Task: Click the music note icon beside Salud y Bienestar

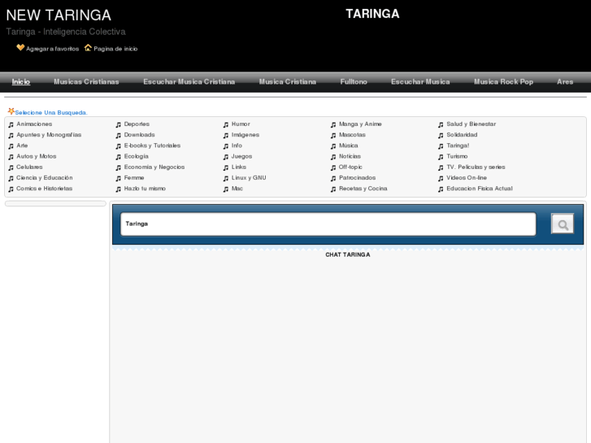Action: click(441, 124)
